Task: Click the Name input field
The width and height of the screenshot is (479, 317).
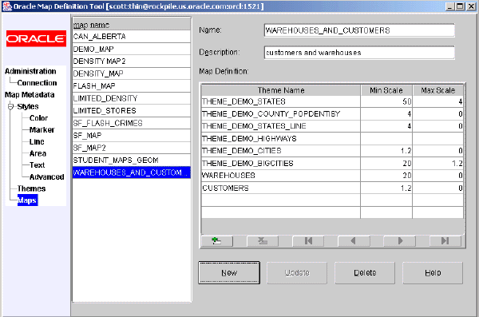Action: [359, 30]
